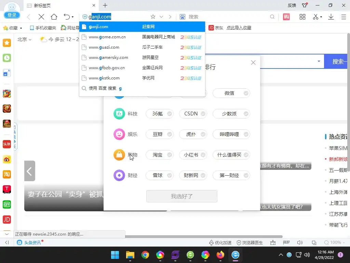This screenshot has height=263, width=350.
Task: Click the login button 登录
Action: (x=12, y=15)
